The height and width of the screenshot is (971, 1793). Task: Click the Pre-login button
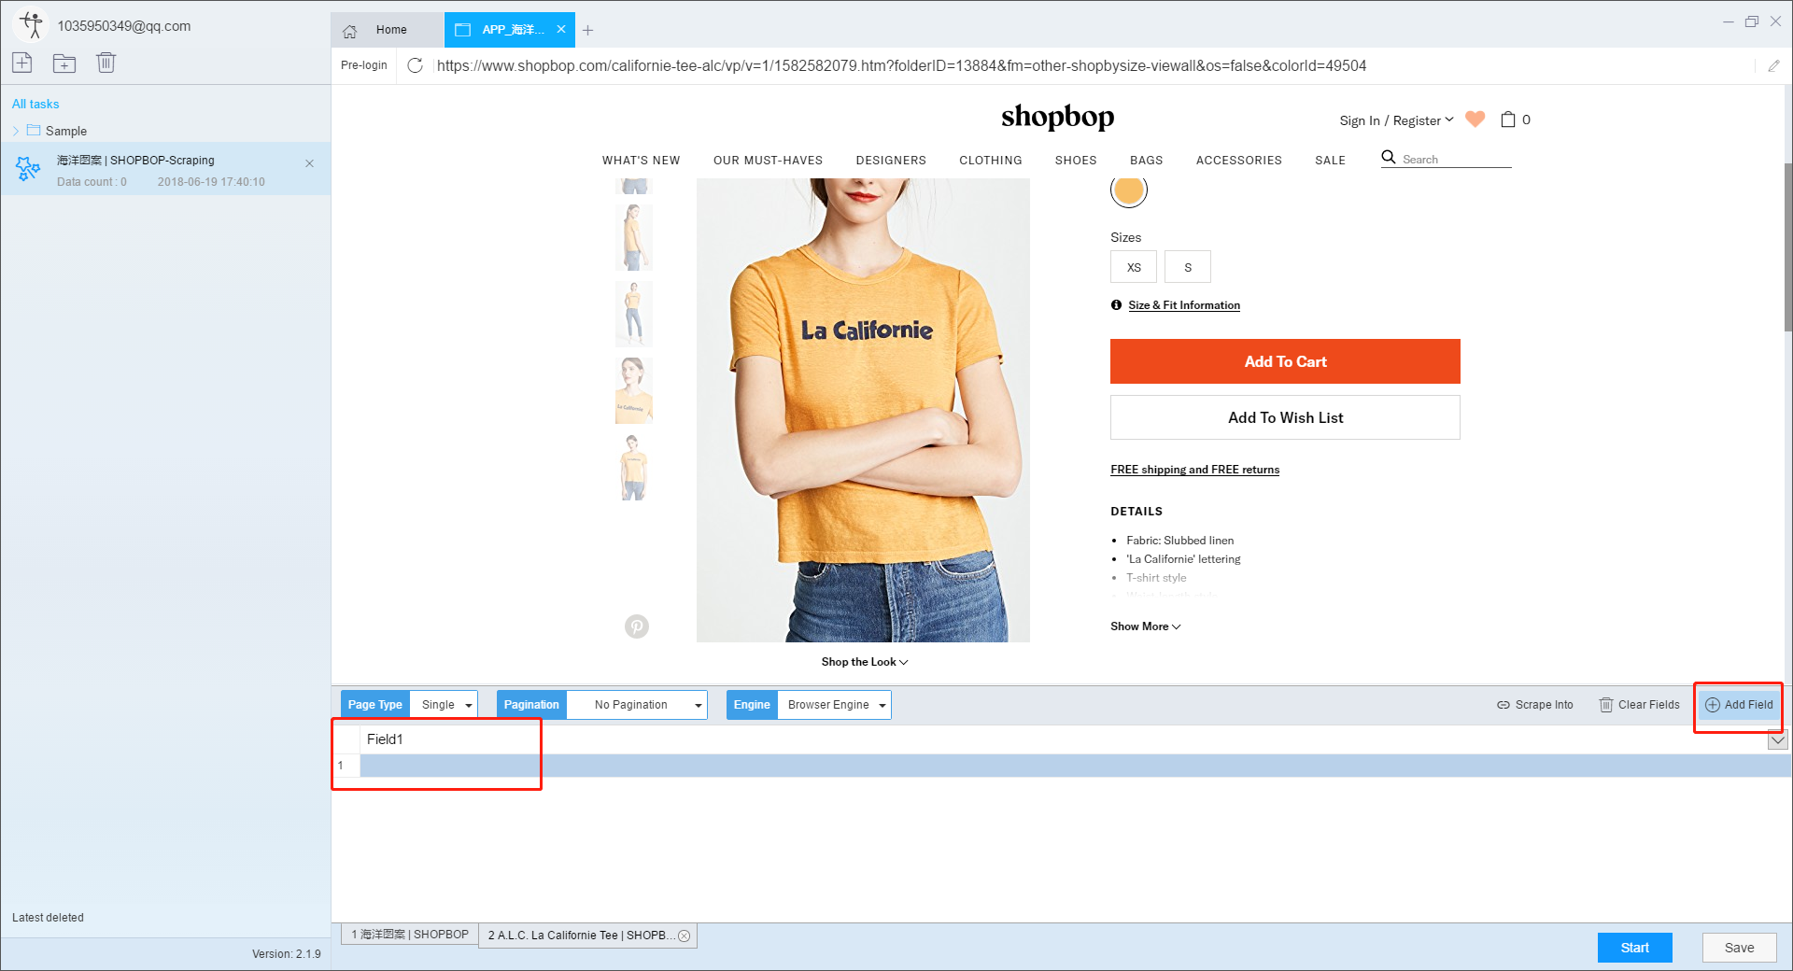[x=364, y=65]
